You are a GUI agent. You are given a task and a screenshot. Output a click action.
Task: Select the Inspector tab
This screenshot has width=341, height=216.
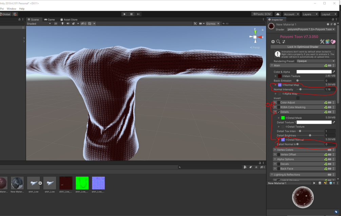tap(276, 19)
